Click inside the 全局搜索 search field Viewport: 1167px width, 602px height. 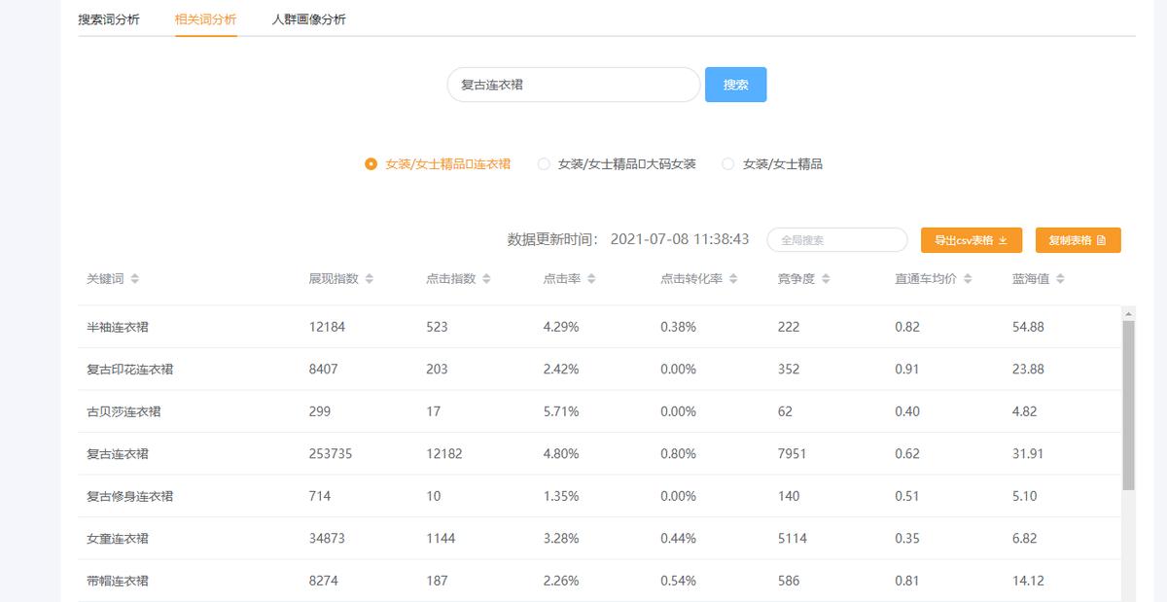point(836,240)
